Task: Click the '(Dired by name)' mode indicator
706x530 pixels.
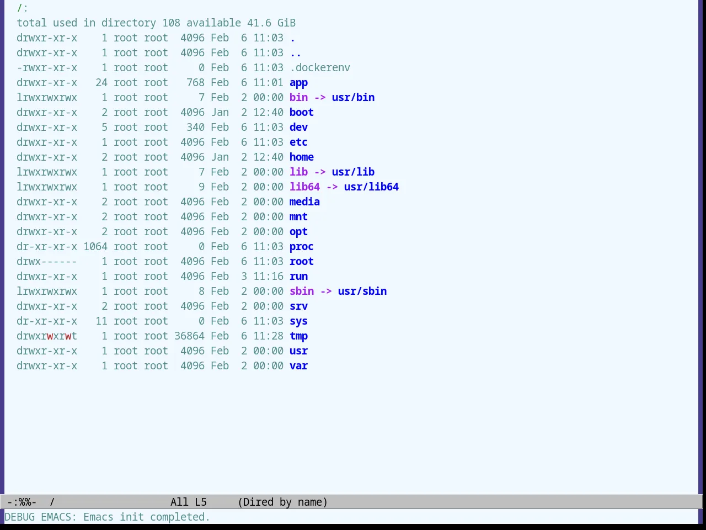Action: pos(283,502)
